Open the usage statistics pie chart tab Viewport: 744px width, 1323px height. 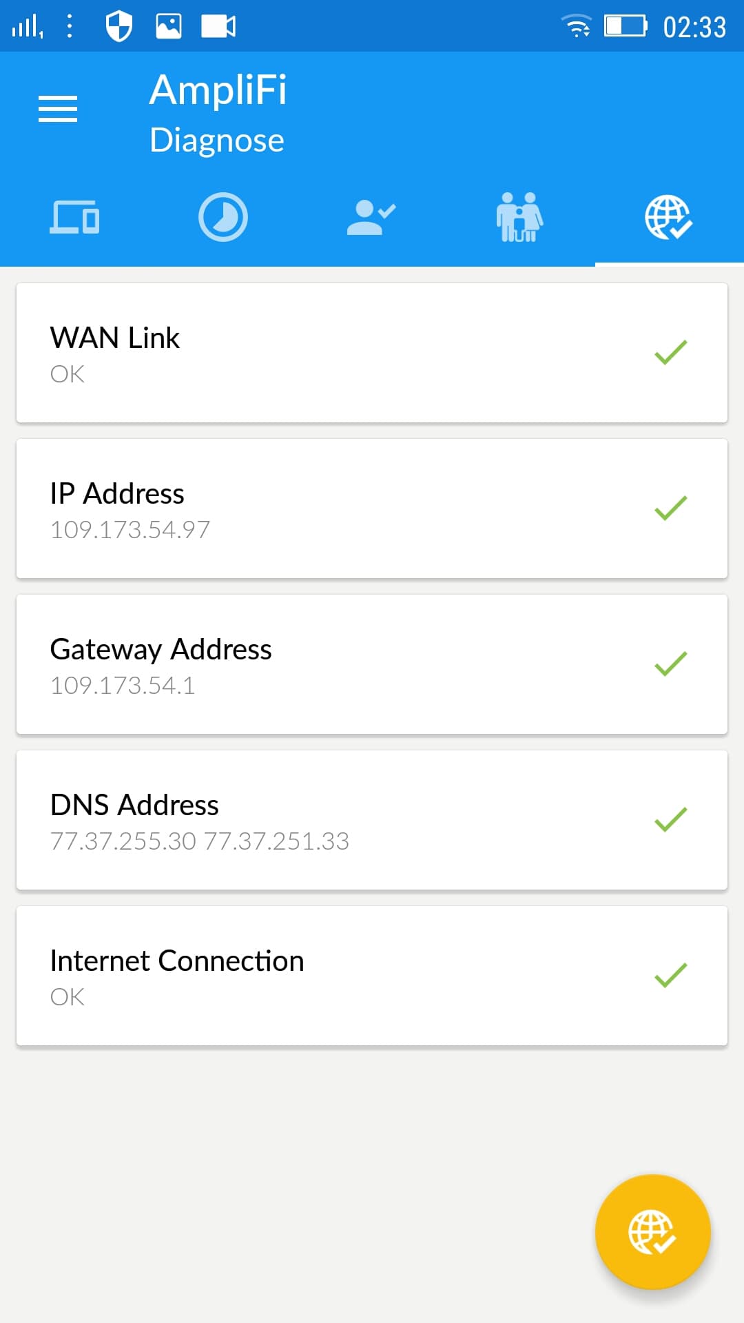[223, 217]
